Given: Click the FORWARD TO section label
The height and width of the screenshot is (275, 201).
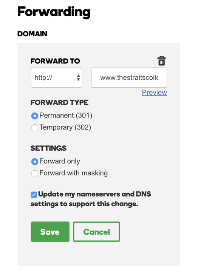Looking at the screenshot, I should point(55,61).
